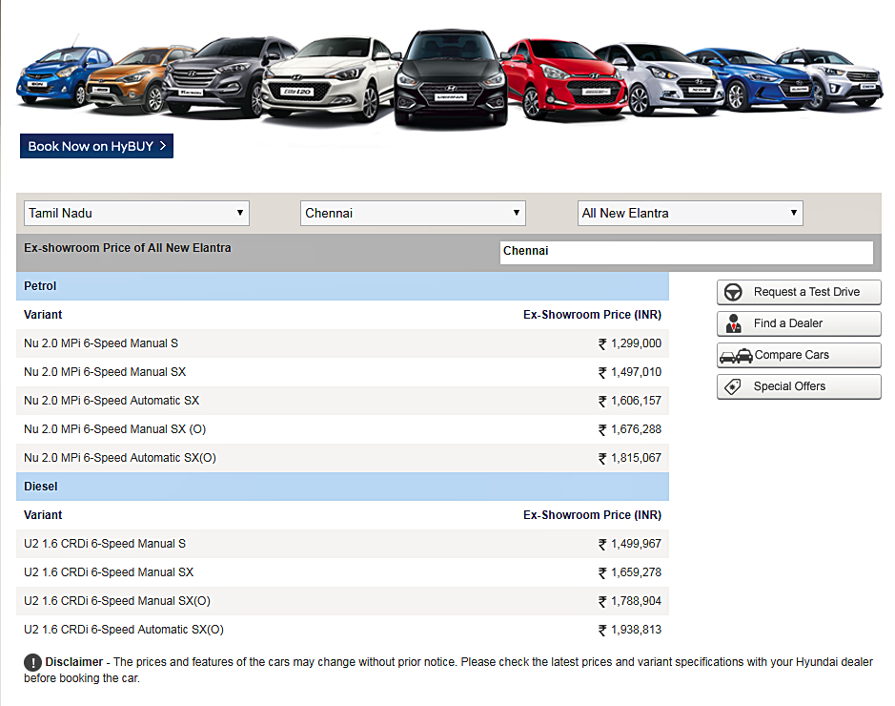The height and width of the screenshot is (706, 895).
Task: Click the Petrol Variant column header
Action: pos(43,315)
